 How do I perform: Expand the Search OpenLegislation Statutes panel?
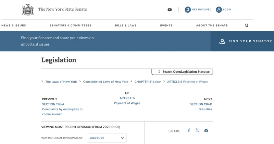[182, 72]
